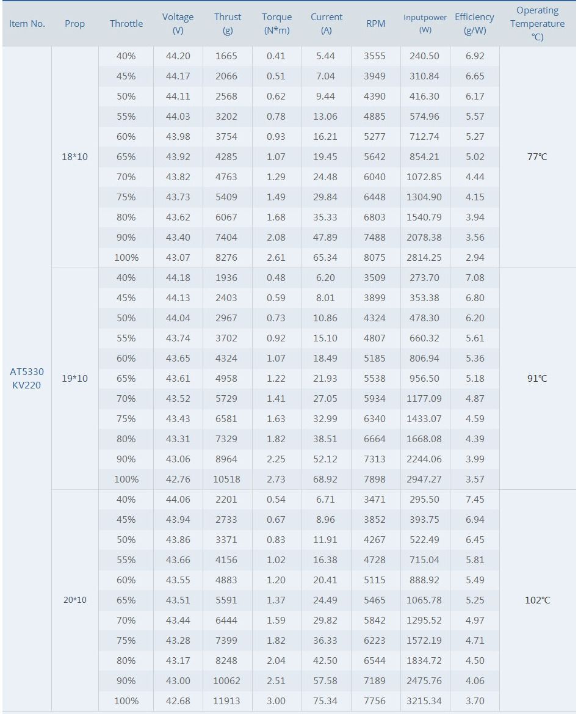Click the Efficiency (g/W) header
The image size is (578, 714).
coord(474,24)
